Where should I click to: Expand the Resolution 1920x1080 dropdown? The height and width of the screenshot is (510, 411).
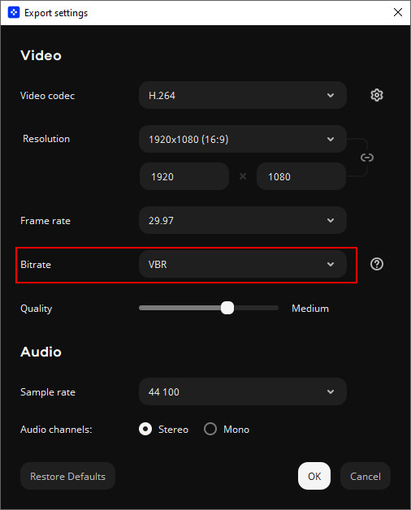tap(242, 139)
